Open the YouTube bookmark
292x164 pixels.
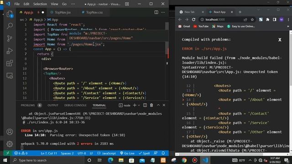201,26
